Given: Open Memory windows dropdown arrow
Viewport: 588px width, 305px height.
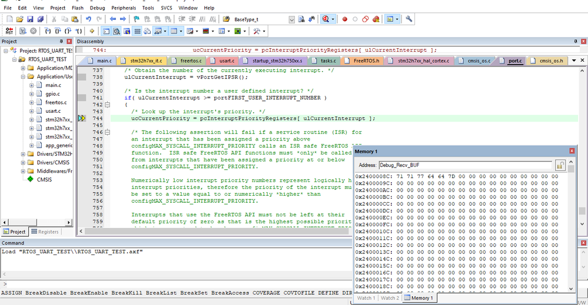Looking at the screenshot, I should coord(181,31).
